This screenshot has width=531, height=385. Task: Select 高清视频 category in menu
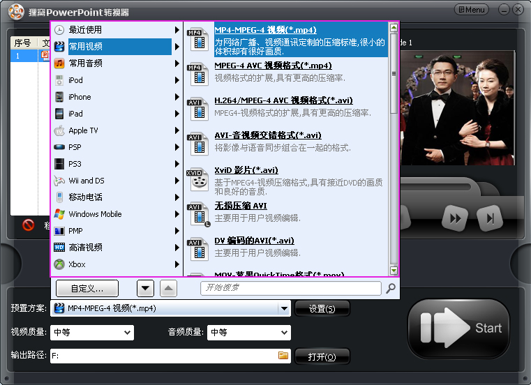pos(85,248)
